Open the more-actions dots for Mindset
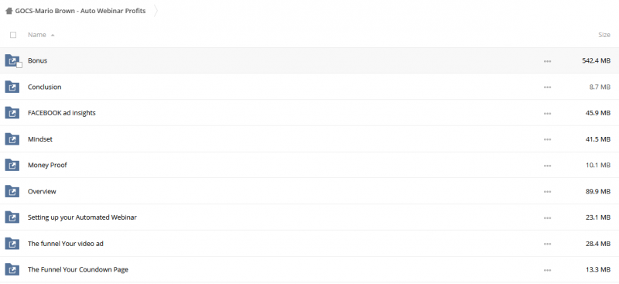The width and height of the screenshot is (619, 284). 547,140
